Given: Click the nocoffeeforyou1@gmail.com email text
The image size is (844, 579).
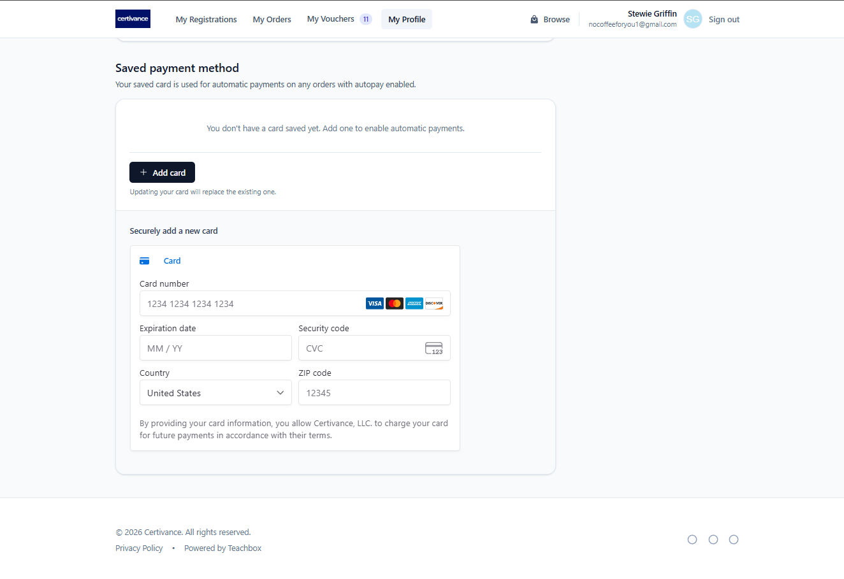Looking at the screenshot, I should pyautogui.click(x=632, y=25).
